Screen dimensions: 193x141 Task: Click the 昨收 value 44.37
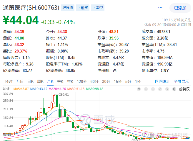pos(62,38)
